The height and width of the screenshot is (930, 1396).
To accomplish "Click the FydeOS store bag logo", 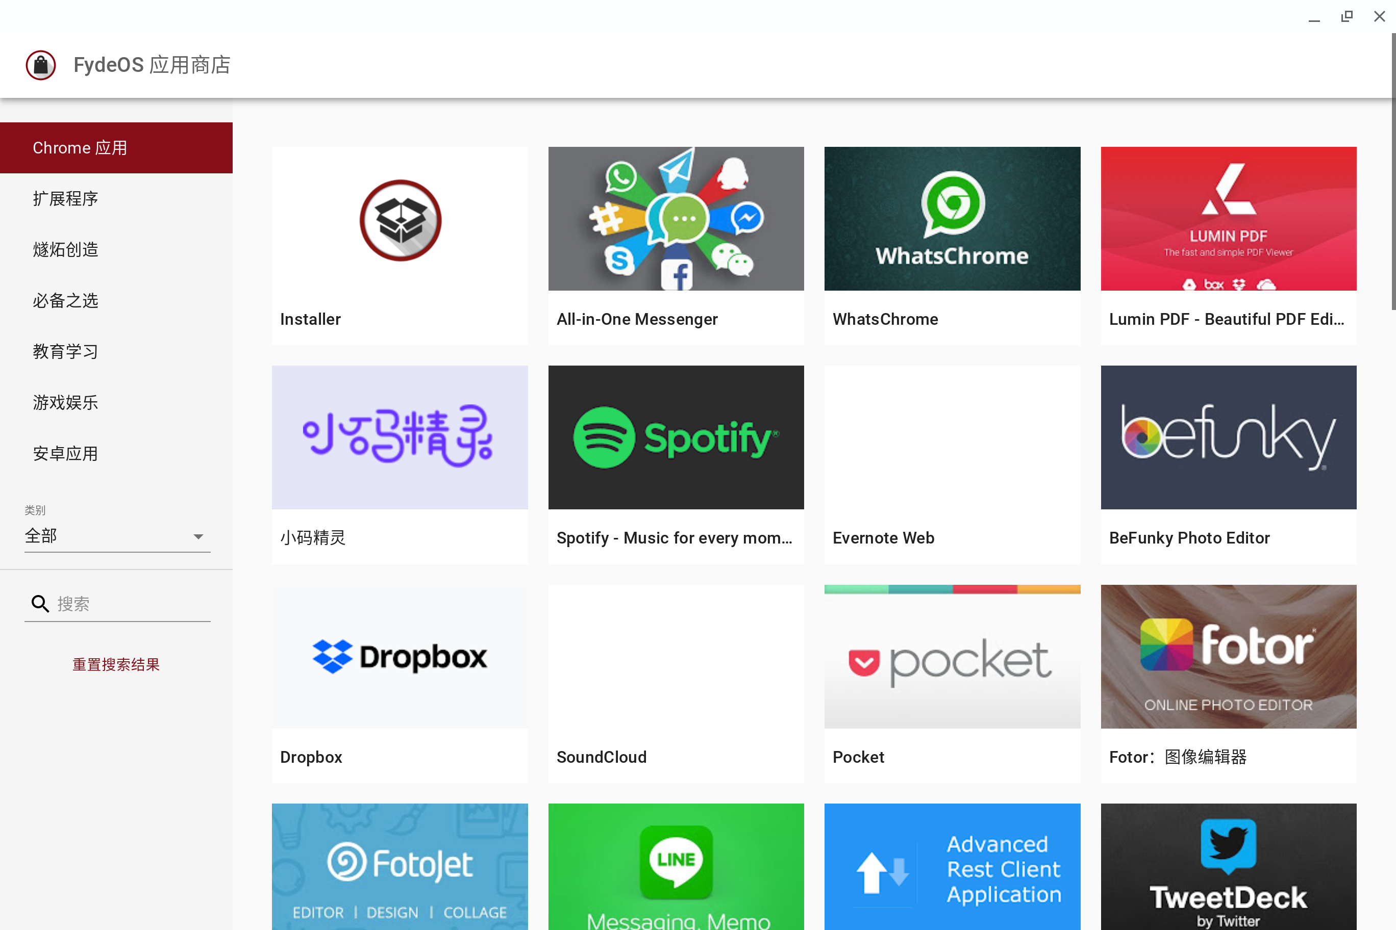I will (x=40, y=65).
